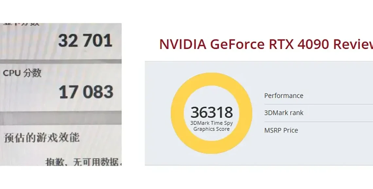Click the gray bar below 17 083
Image resolution: width=373 pixels, height=189 pixels.
click(x=61, y=118)
